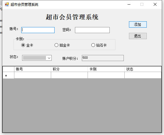Click the 账号 column header
Viewport: 164px width, 135px height.
point(32,69)
